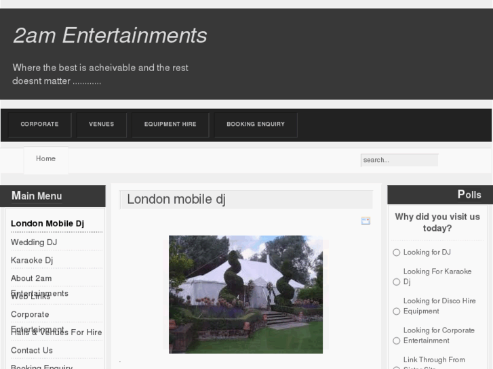
Task: Go to Karaoke Dj page
Action: [32, 261]
